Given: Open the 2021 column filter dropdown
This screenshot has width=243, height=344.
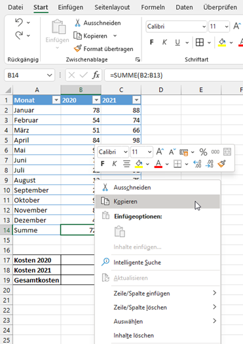Looking at the screenshot, I should [136, 100].
